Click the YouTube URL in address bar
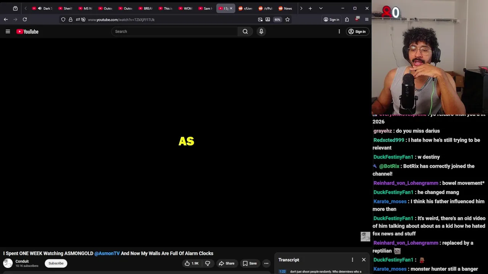The height and width of the screenshot is (274, 488). [121, 19]
